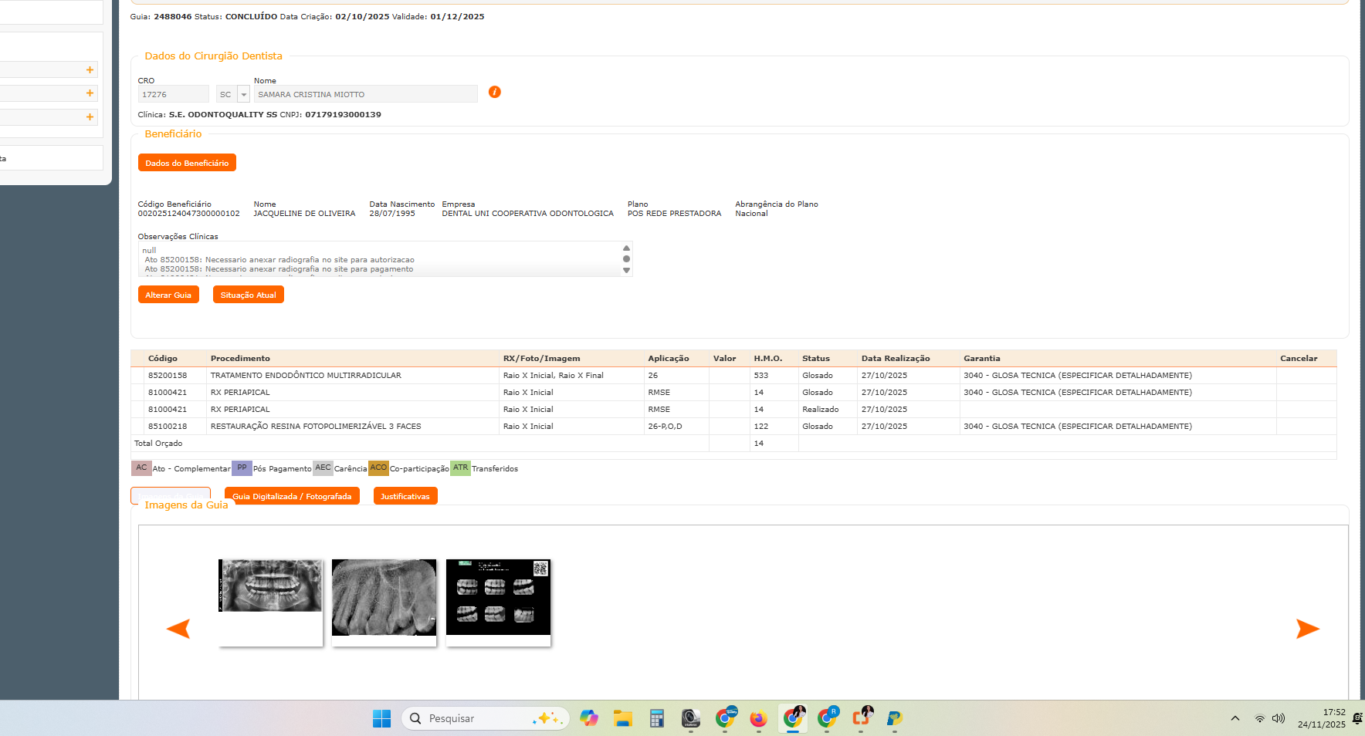
Task: Open the panoramic x-ray thumbnail
Action: point(270,586)
